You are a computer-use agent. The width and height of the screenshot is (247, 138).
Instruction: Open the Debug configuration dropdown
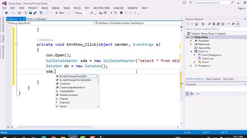[81, 13]
